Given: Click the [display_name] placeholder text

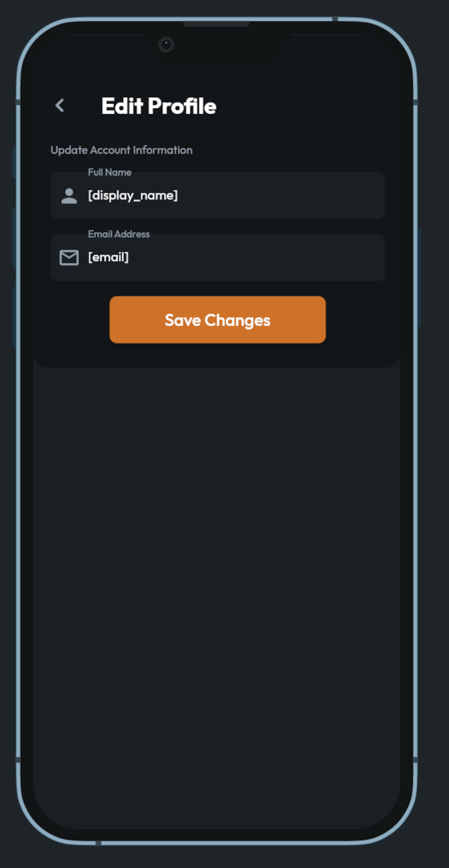Looking at the screenshot, I should [x=133, y=196].
